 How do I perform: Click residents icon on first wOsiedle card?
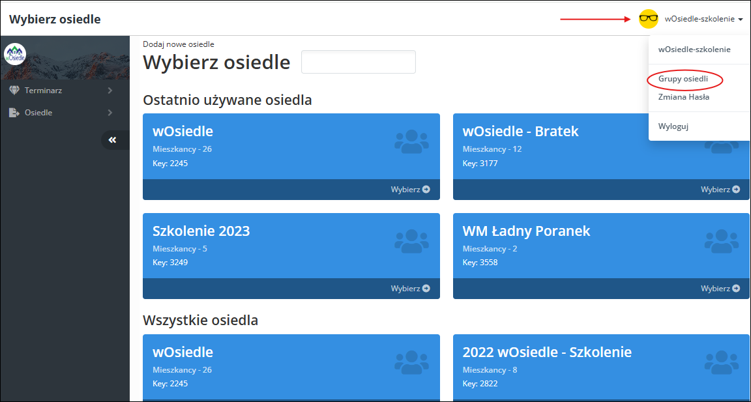pos(411,141)
